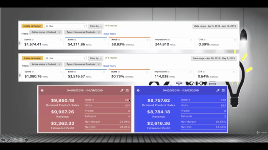Click the Net Margin 29.88% row
Viewport: 268px width, 150px height.
click(204, 122)
